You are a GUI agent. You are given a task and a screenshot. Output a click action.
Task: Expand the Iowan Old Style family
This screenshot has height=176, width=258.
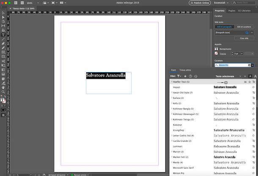tap(172, 92)
